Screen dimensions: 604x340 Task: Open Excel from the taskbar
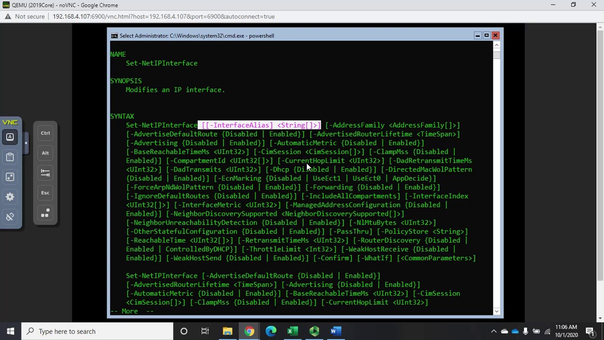coord(293,331)
